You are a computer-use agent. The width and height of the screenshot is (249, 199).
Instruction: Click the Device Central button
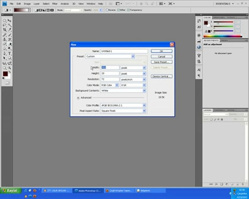162,77
